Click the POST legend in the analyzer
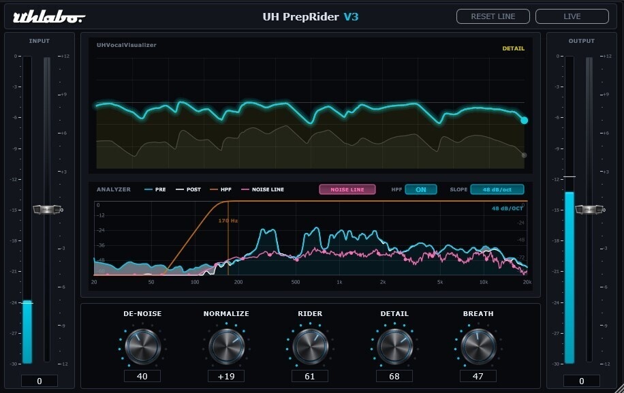 click(x=188, y=189)
